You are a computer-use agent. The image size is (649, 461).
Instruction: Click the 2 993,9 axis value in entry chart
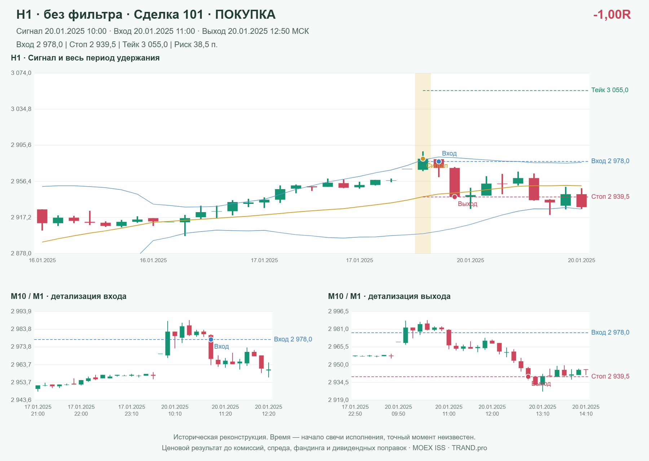21,312
